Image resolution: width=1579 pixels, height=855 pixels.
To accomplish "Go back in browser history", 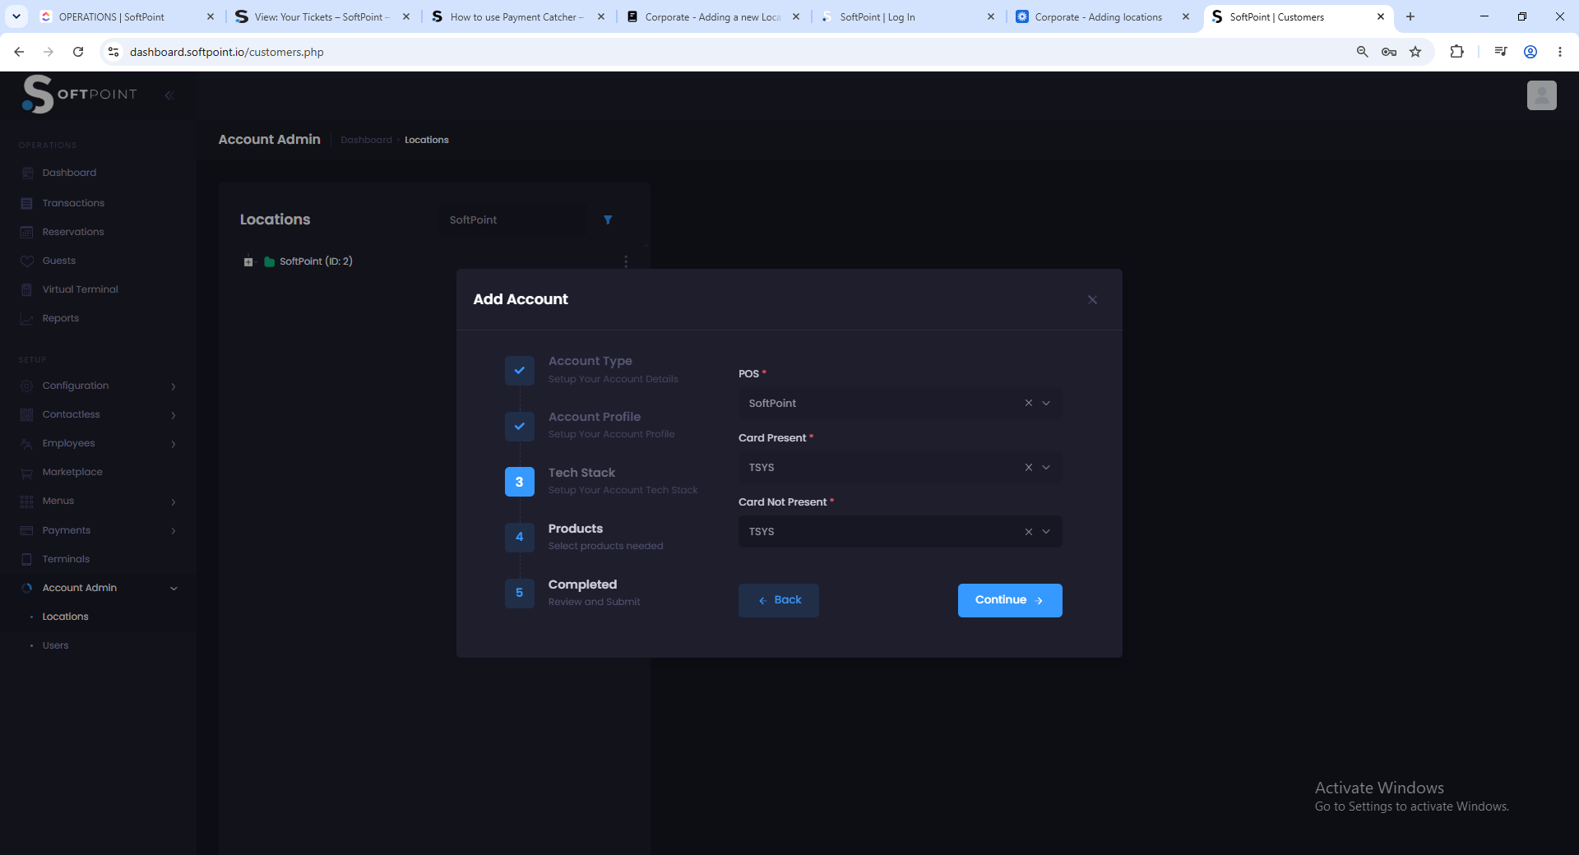I will (x=19, y=52).
